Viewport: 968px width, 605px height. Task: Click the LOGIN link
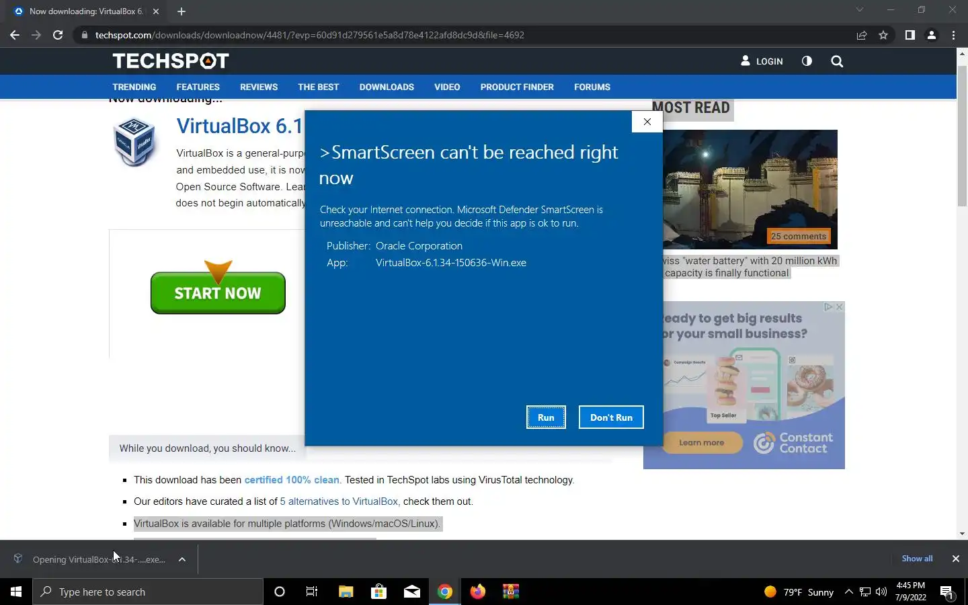click(x=762, y=61)
